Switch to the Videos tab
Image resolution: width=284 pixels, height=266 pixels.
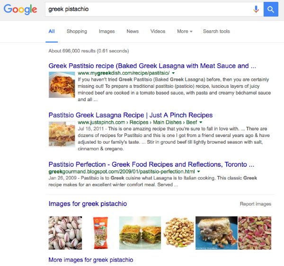pos(158,31)
